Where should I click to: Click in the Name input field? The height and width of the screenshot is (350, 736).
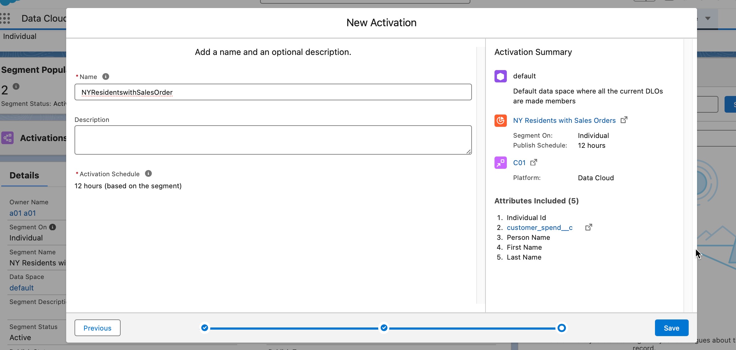[273, 92]
